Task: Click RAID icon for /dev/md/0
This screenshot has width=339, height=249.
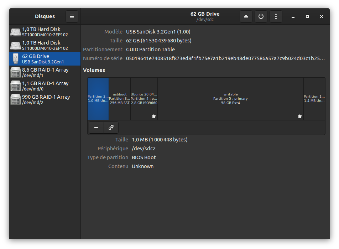Action: click(16, 86)
